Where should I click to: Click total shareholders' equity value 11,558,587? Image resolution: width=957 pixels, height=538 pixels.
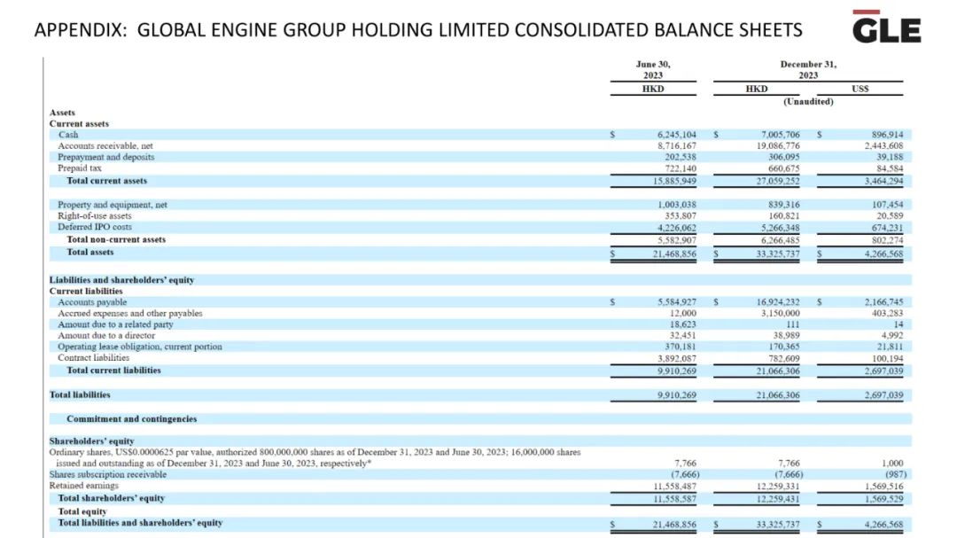(674, 499)
